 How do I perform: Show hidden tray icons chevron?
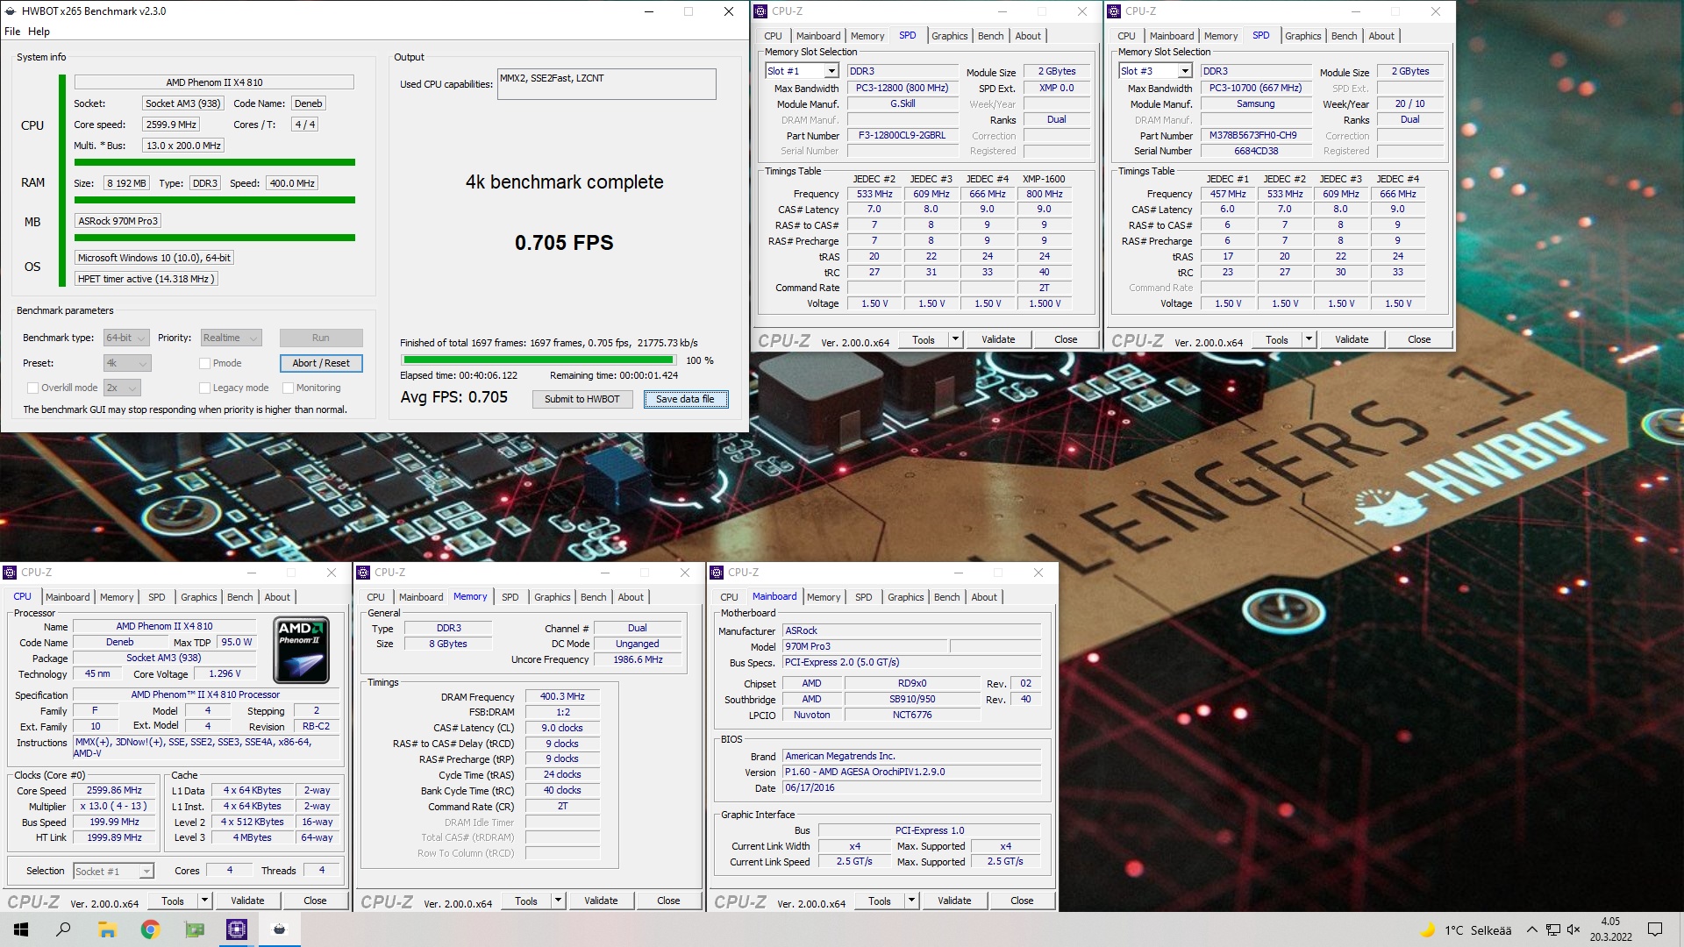tap(1531, 929)
